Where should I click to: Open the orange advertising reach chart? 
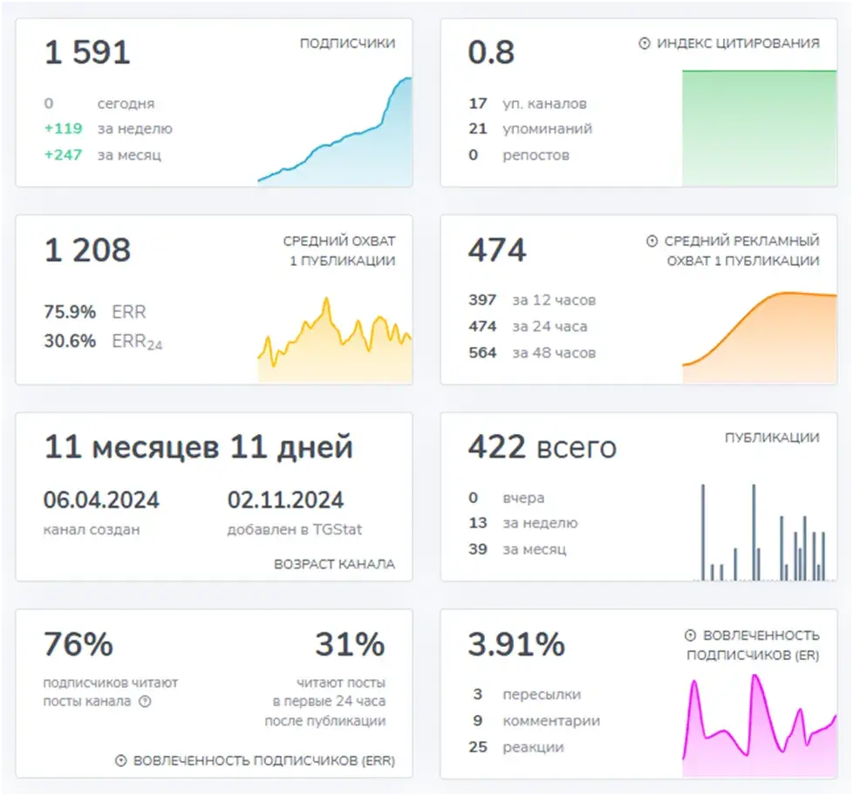tap(760, 337)
